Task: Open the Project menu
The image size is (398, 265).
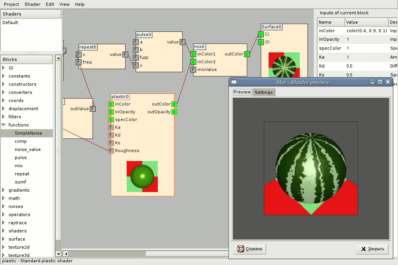Action: click(x=11, y=4)
